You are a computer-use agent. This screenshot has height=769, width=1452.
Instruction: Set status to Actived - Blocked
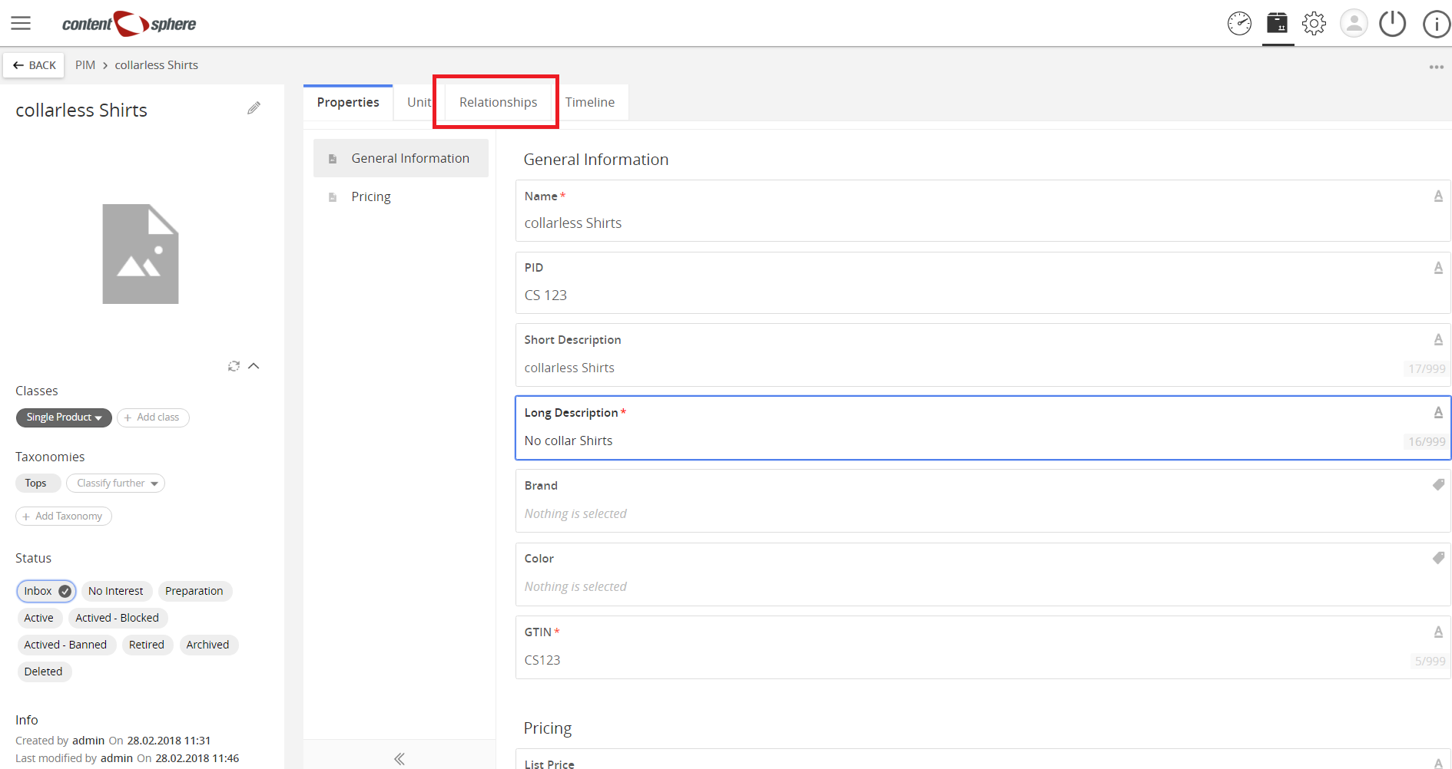click(118, 618)
